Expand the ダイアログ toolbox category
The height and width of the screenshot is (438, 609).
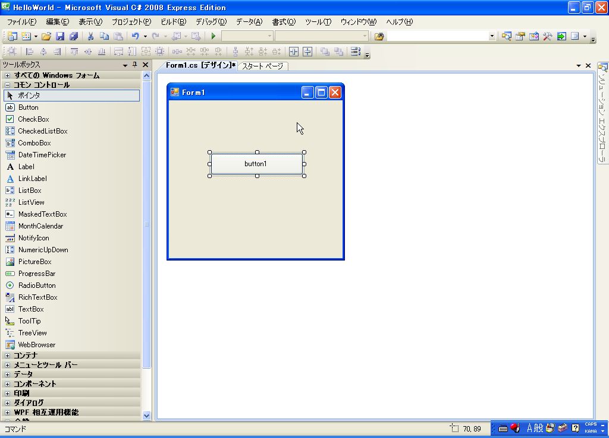click(x=7, y=403)
